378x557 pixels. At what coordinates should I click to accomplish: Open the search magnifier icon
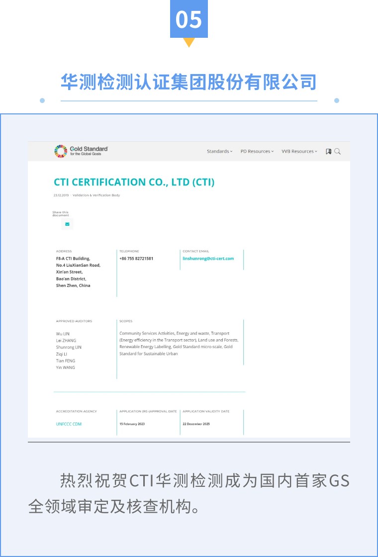(x=338, y=151)
